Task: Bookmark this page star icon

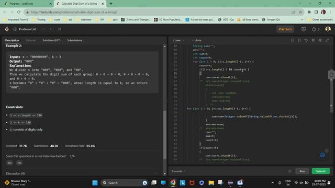Action: pos(300,12)
